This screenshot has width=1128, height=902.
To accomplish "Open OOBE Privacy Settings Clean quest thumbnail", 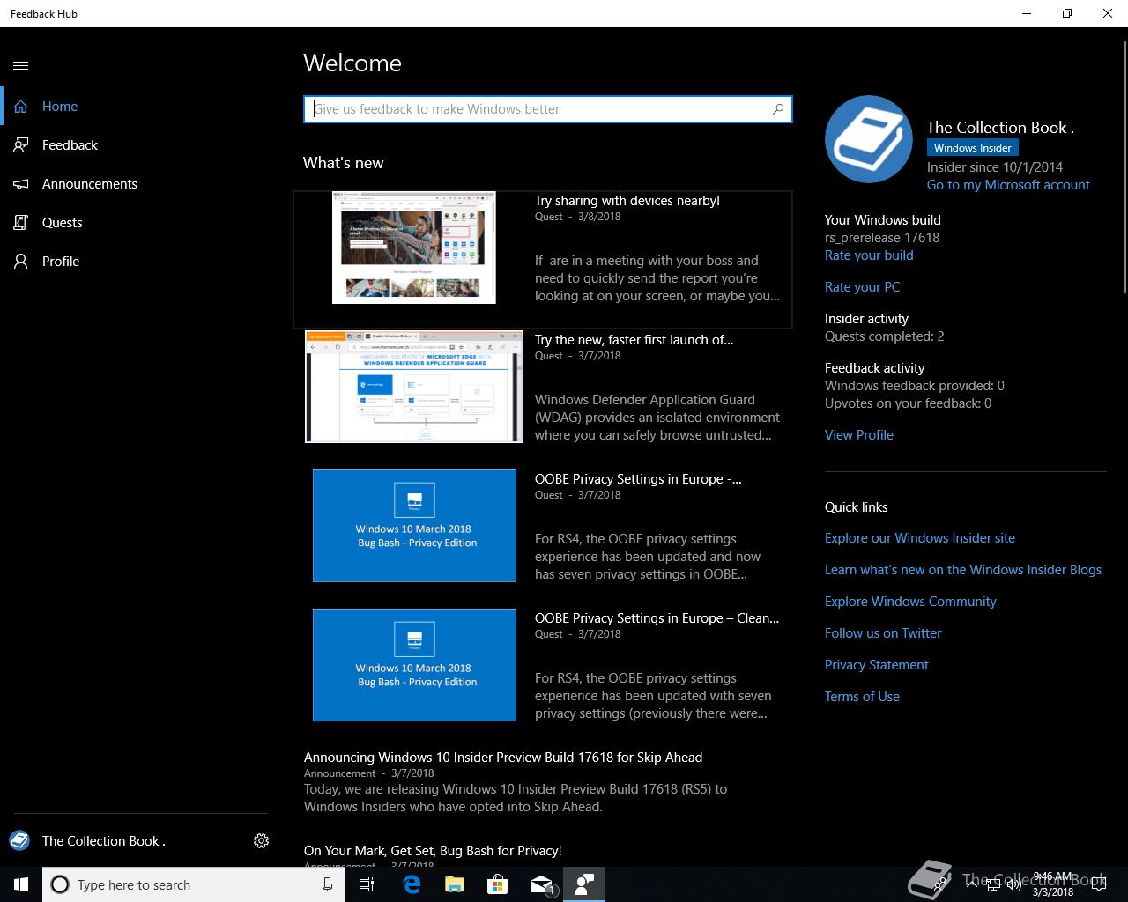I will pos(414,665).
